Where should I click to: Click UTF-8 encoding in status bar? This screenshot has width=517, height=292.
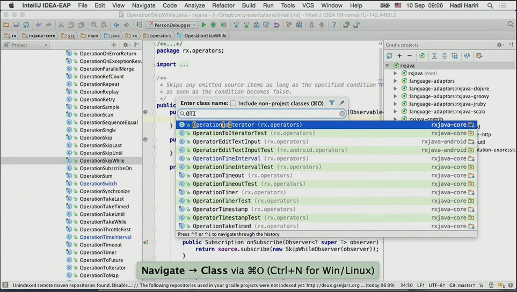[x=437, y=285]
